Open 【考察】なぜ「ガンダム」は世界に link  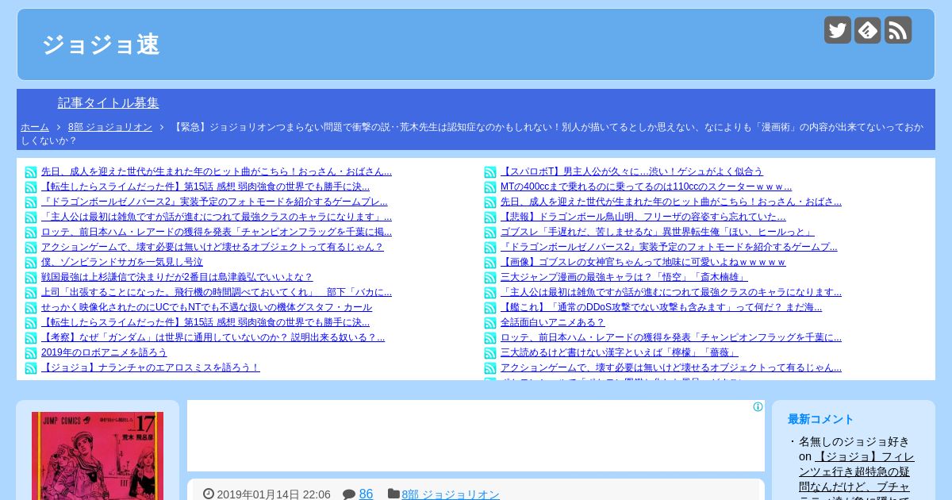click(213, 337)
